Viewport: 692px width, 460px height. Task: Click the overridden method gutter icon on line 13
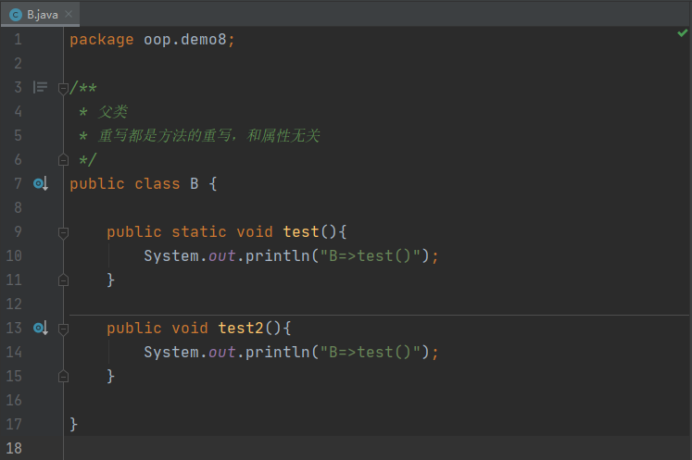click(41, 328)
